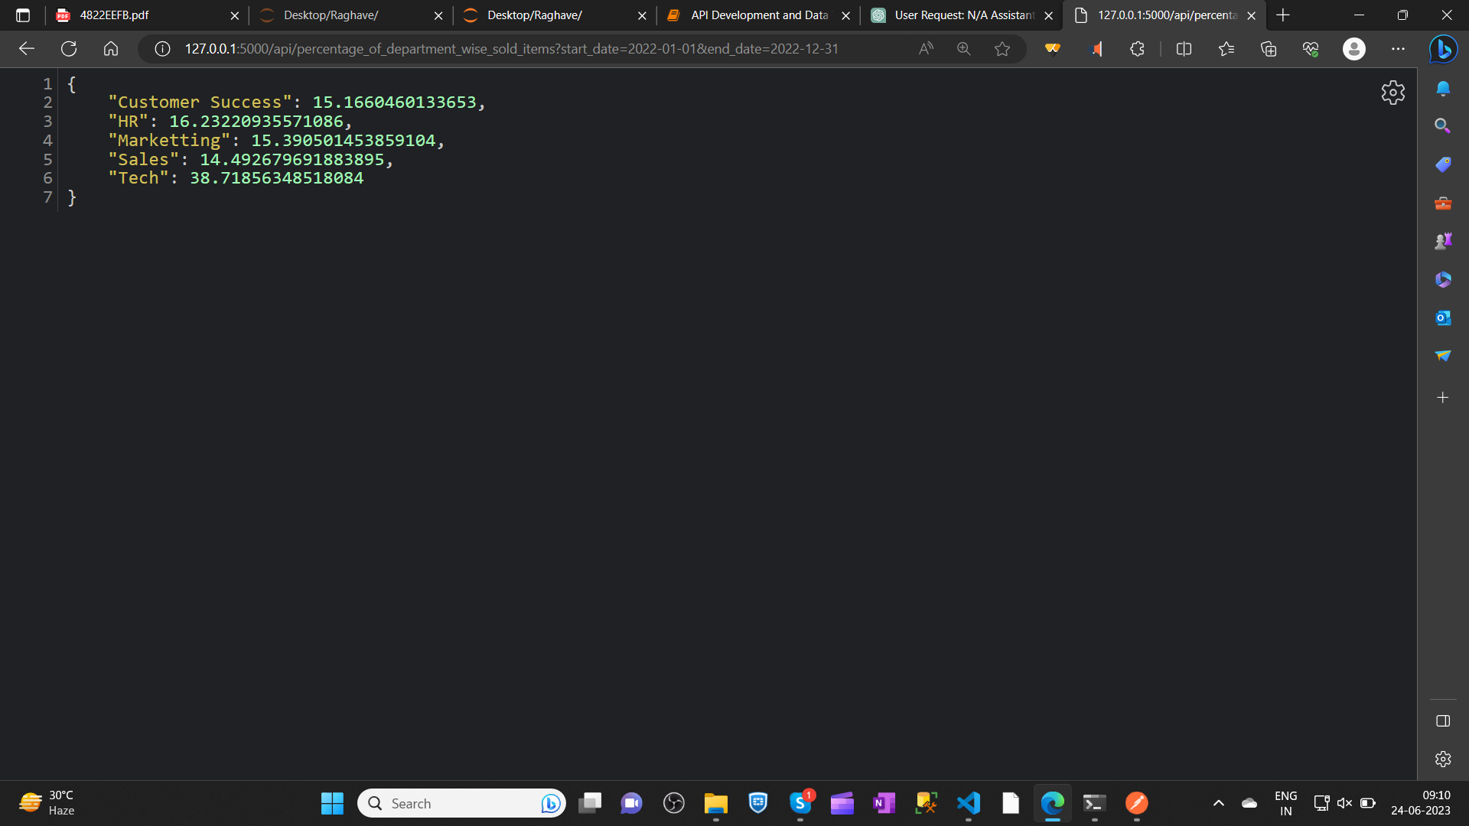This screenshot has width=1469, height=826.
Task: Open sidebar Search magnifier icon
Action: 1443,125
